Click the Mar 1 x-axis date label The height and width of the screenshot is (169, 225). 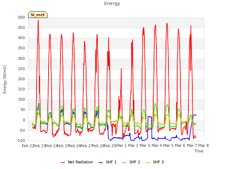[122, 146]
